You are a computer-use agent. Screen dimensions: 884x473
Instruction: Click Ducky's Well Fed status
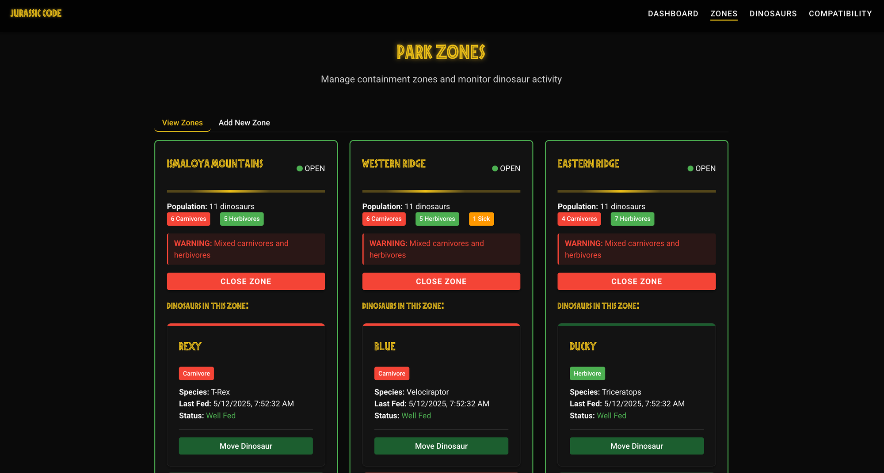(611, 416)
